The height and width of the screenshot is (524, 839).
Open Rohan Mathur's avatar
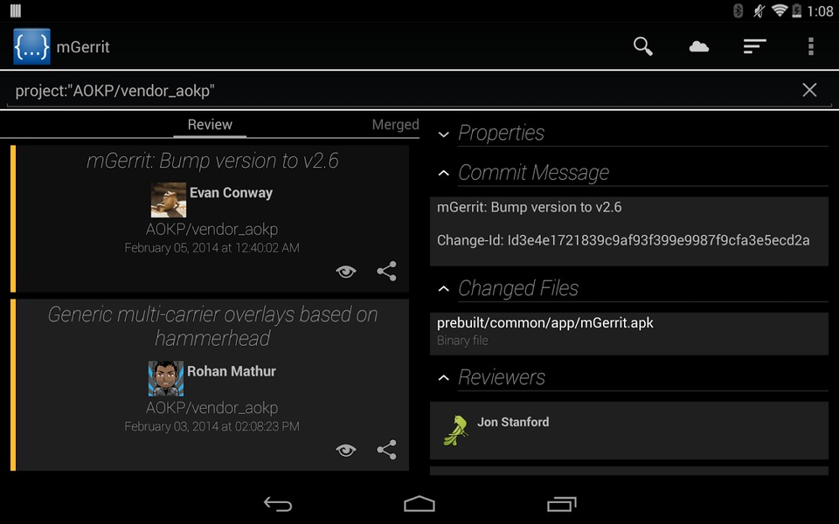pyautogui.click(x=166, y=378)
